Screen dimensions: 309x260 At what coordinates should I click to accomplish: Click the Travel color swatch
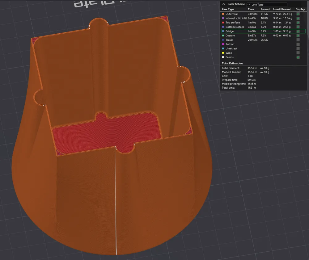(223, 40)
